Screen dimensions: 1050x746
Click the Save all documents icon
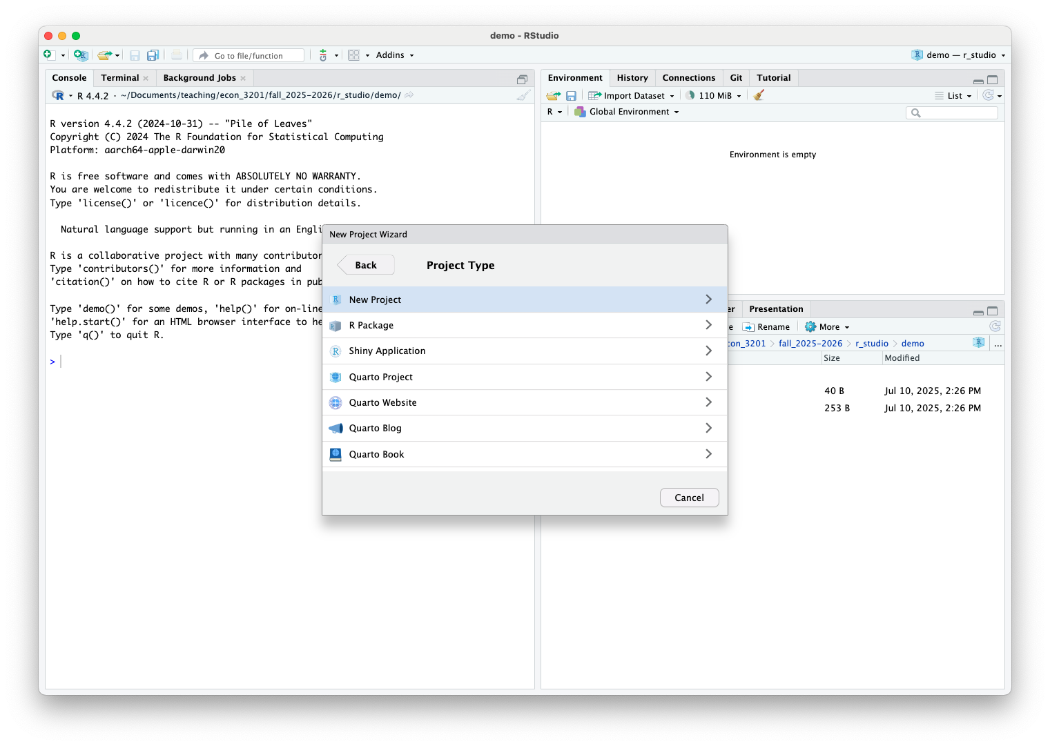click(153, 55)
